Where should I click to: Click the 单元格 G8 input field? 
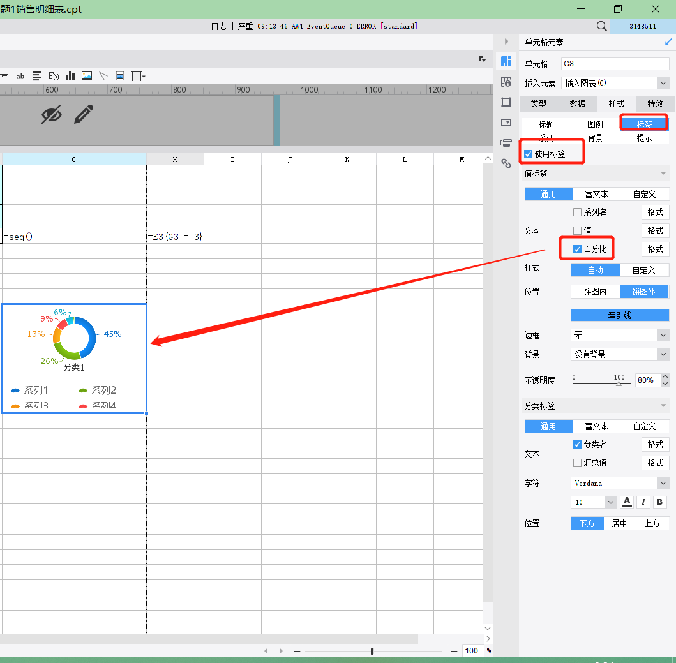[615, 64]
